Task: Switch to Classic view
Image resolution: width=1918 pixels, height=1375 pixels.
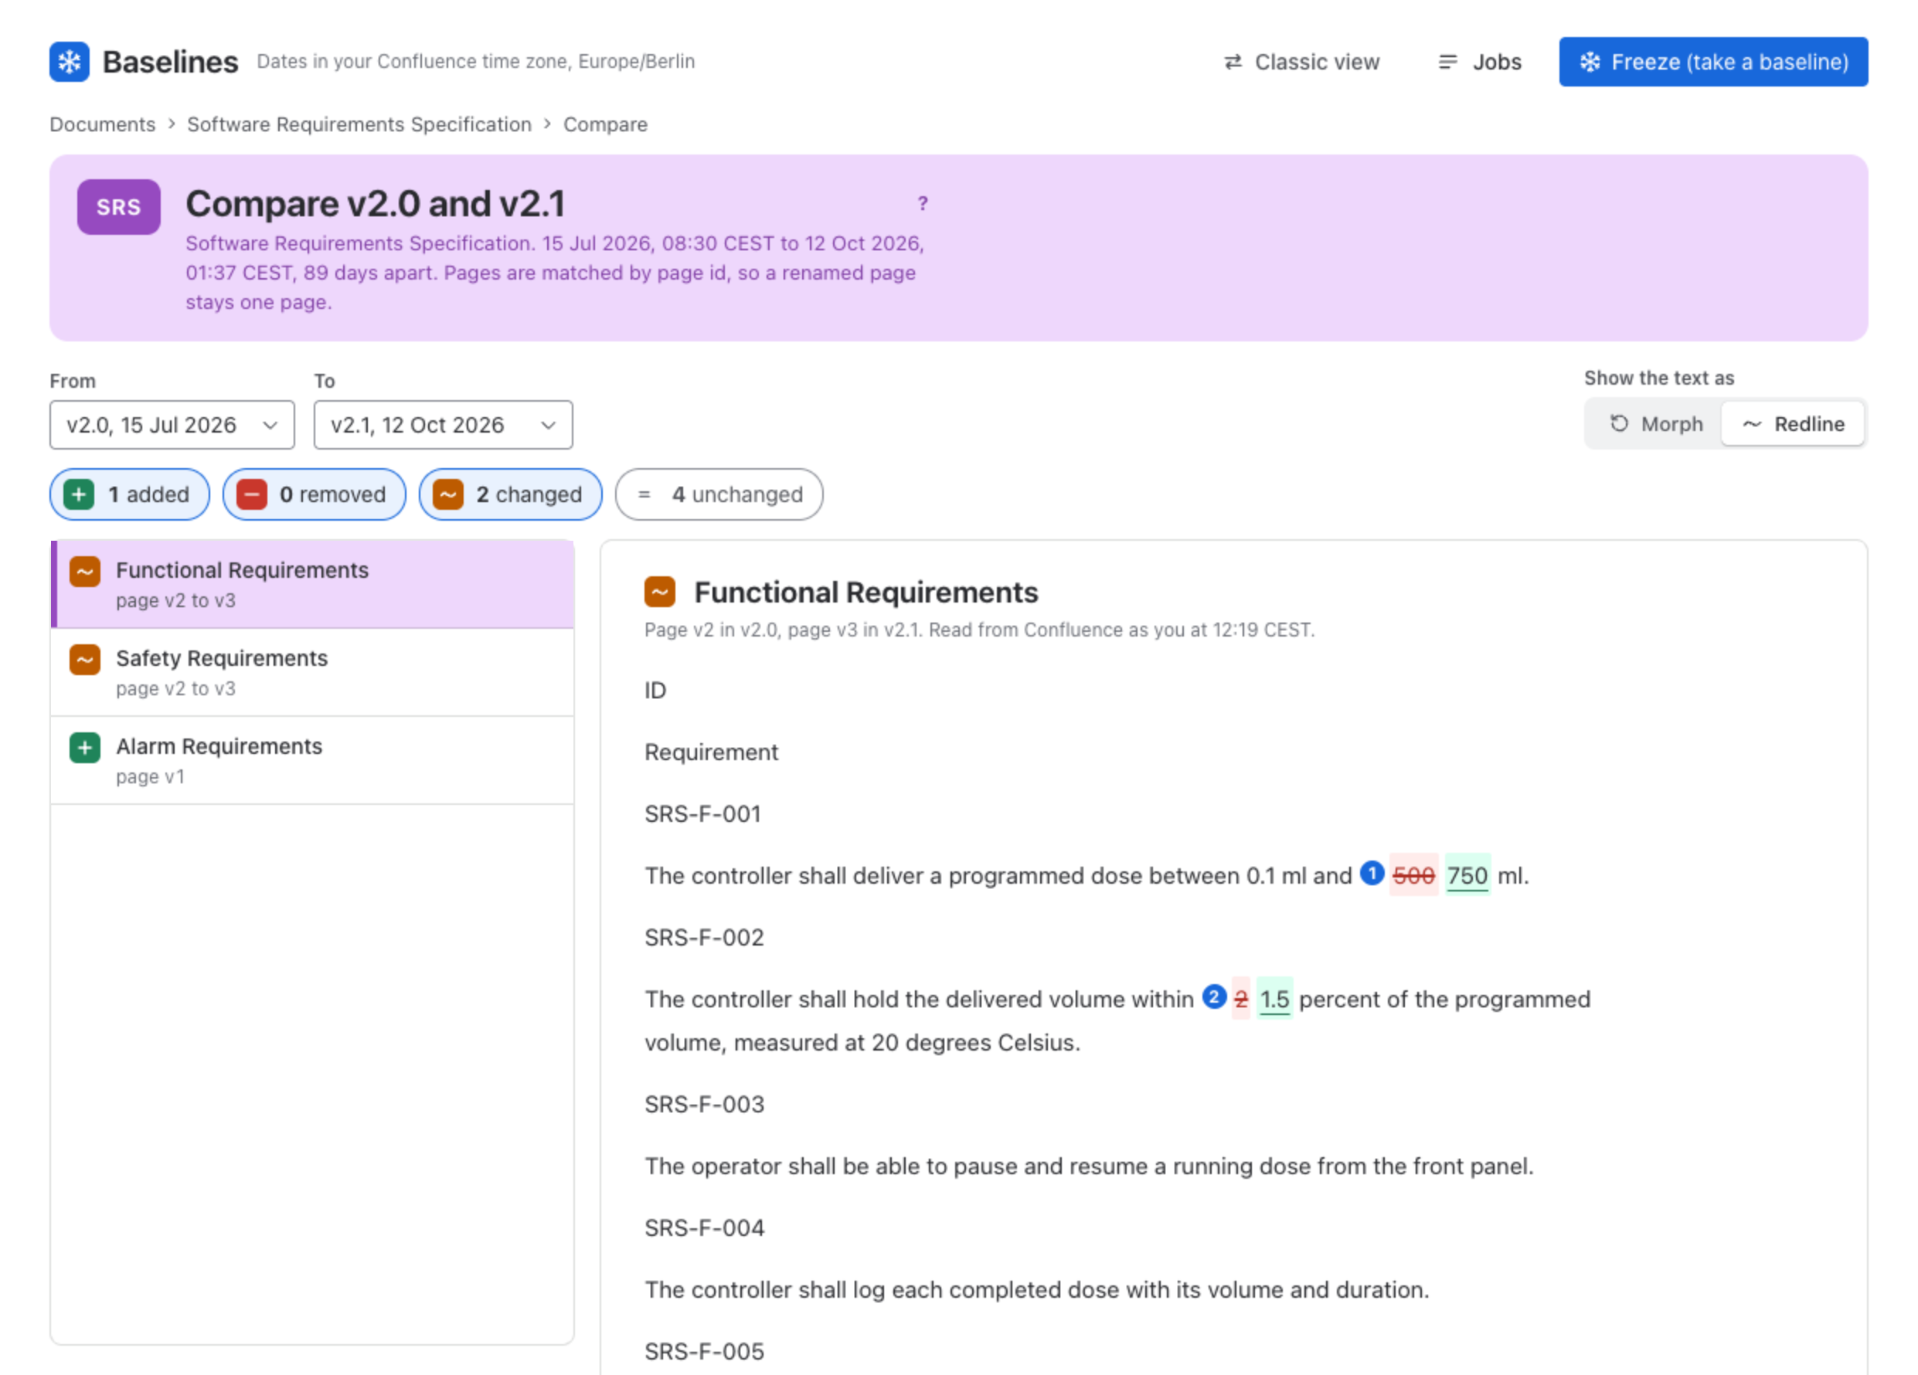Action: click(x=1301, y=62)
